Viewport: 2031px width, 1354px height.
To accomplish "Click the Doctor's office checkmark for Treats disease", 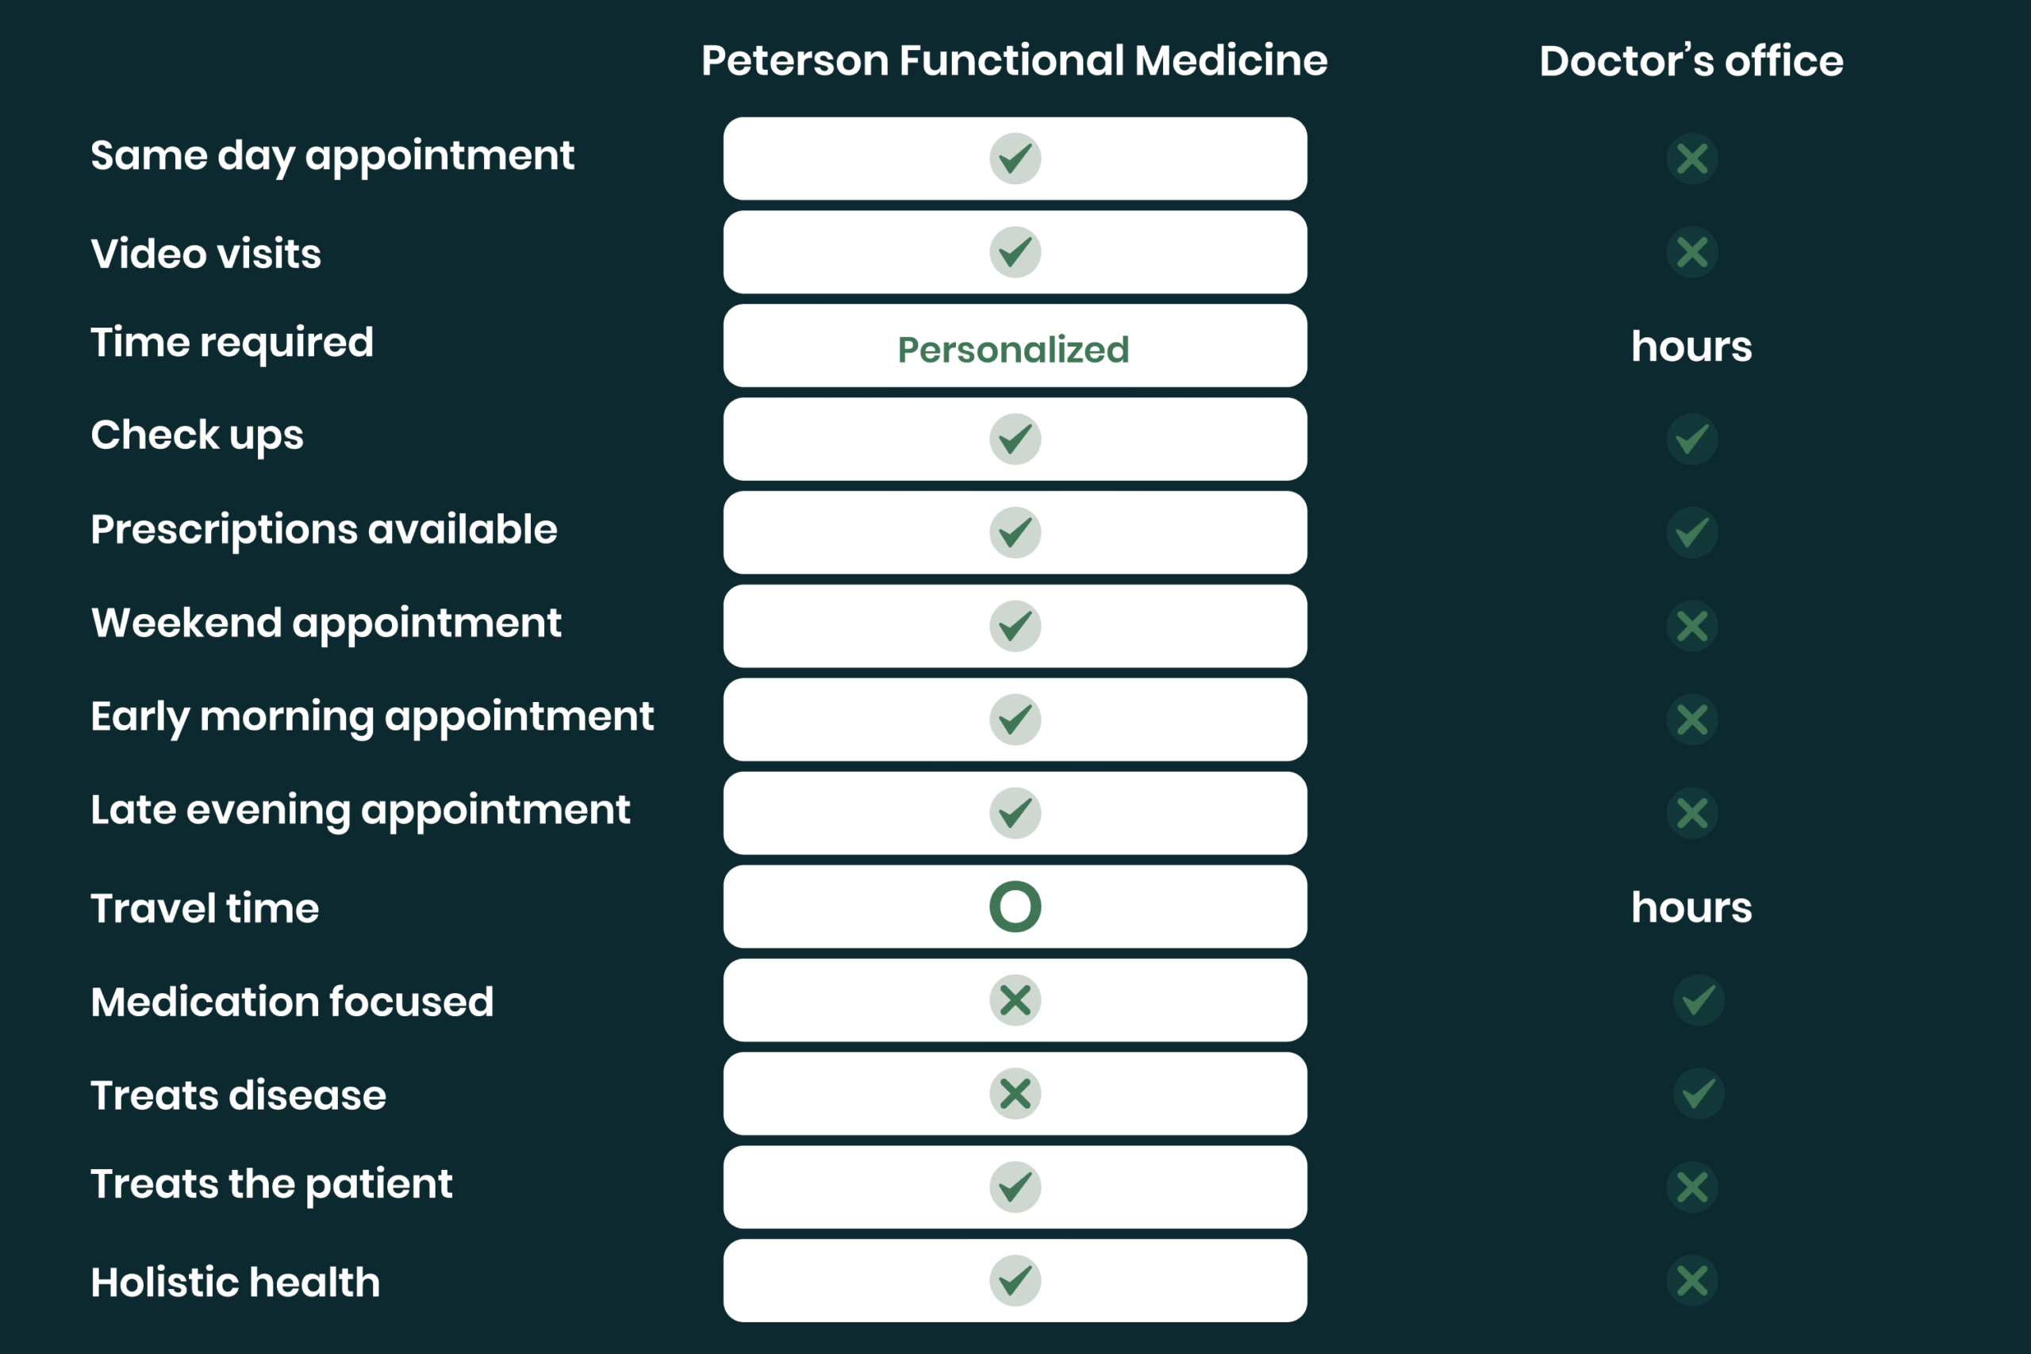I will [x=1699, y=1094].
